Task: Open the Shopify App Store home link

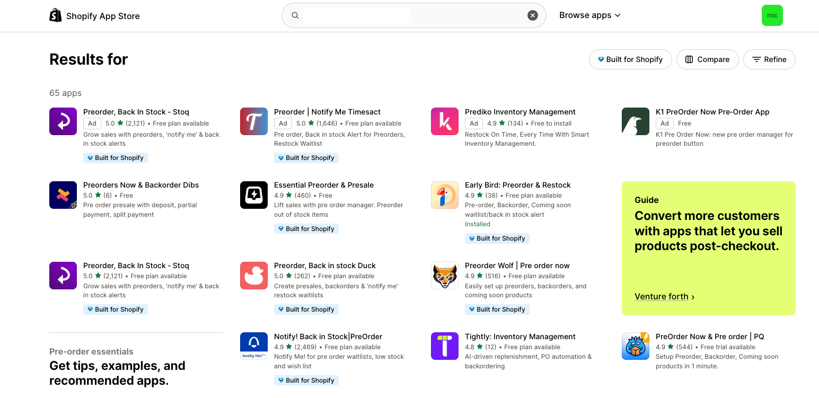Action: pyautogui.click(x=95, y=16)
